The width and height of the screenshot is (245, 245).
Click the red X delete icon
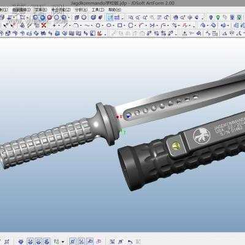click(x=43, y=25)
